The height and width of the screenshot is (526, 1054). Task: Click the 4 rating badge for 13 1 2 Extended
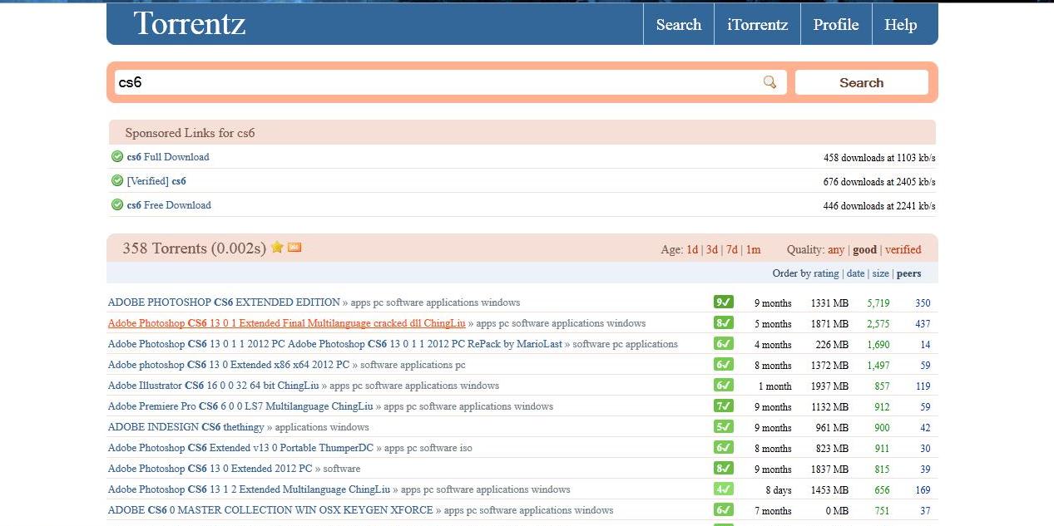[723, 489]
